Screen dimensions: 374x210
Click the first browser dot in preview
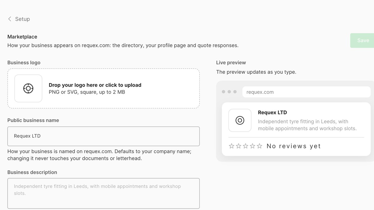point(224,92)
